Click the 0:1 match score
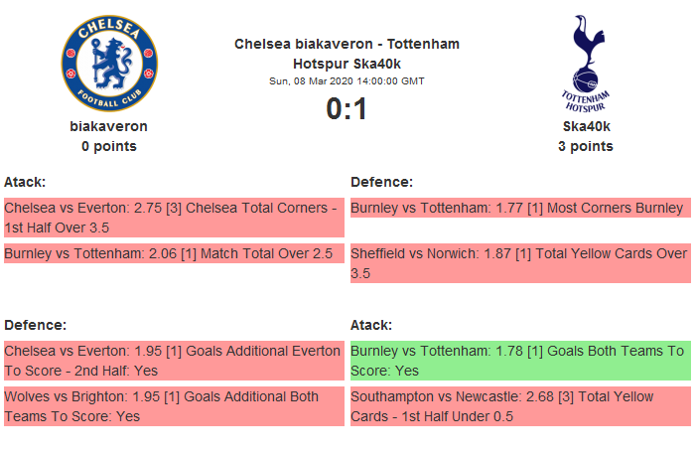This screenshot has height=457, width=695. [x=347, y=108]
